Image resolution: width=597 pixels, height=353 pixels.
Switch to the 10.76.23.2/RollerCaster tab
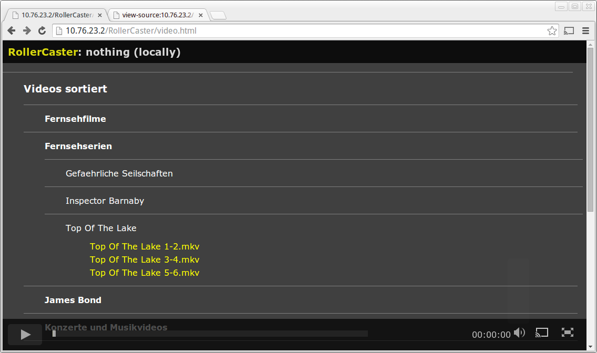tap(56, 15)
